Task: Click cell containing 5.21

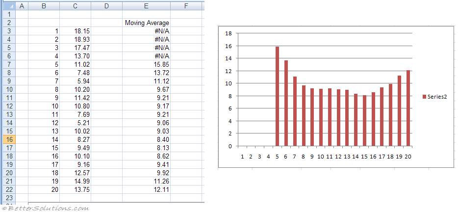Action: (76, 123)
